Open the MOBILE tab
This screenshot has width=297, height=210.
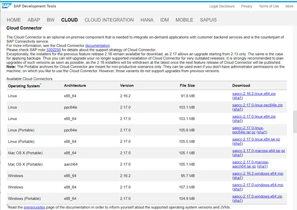click(185, 20)
